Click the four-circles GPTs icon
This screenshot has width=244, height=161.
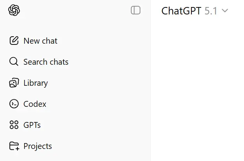pyautogui.click(x=14, y=125)
